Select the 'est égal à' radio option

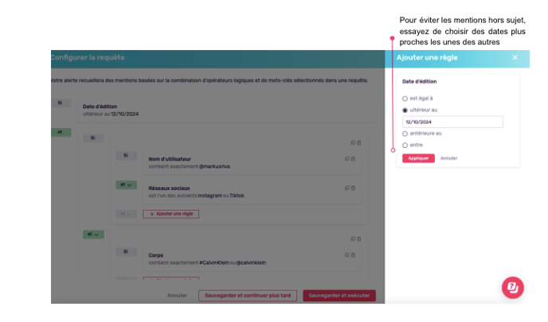(405, 99)
